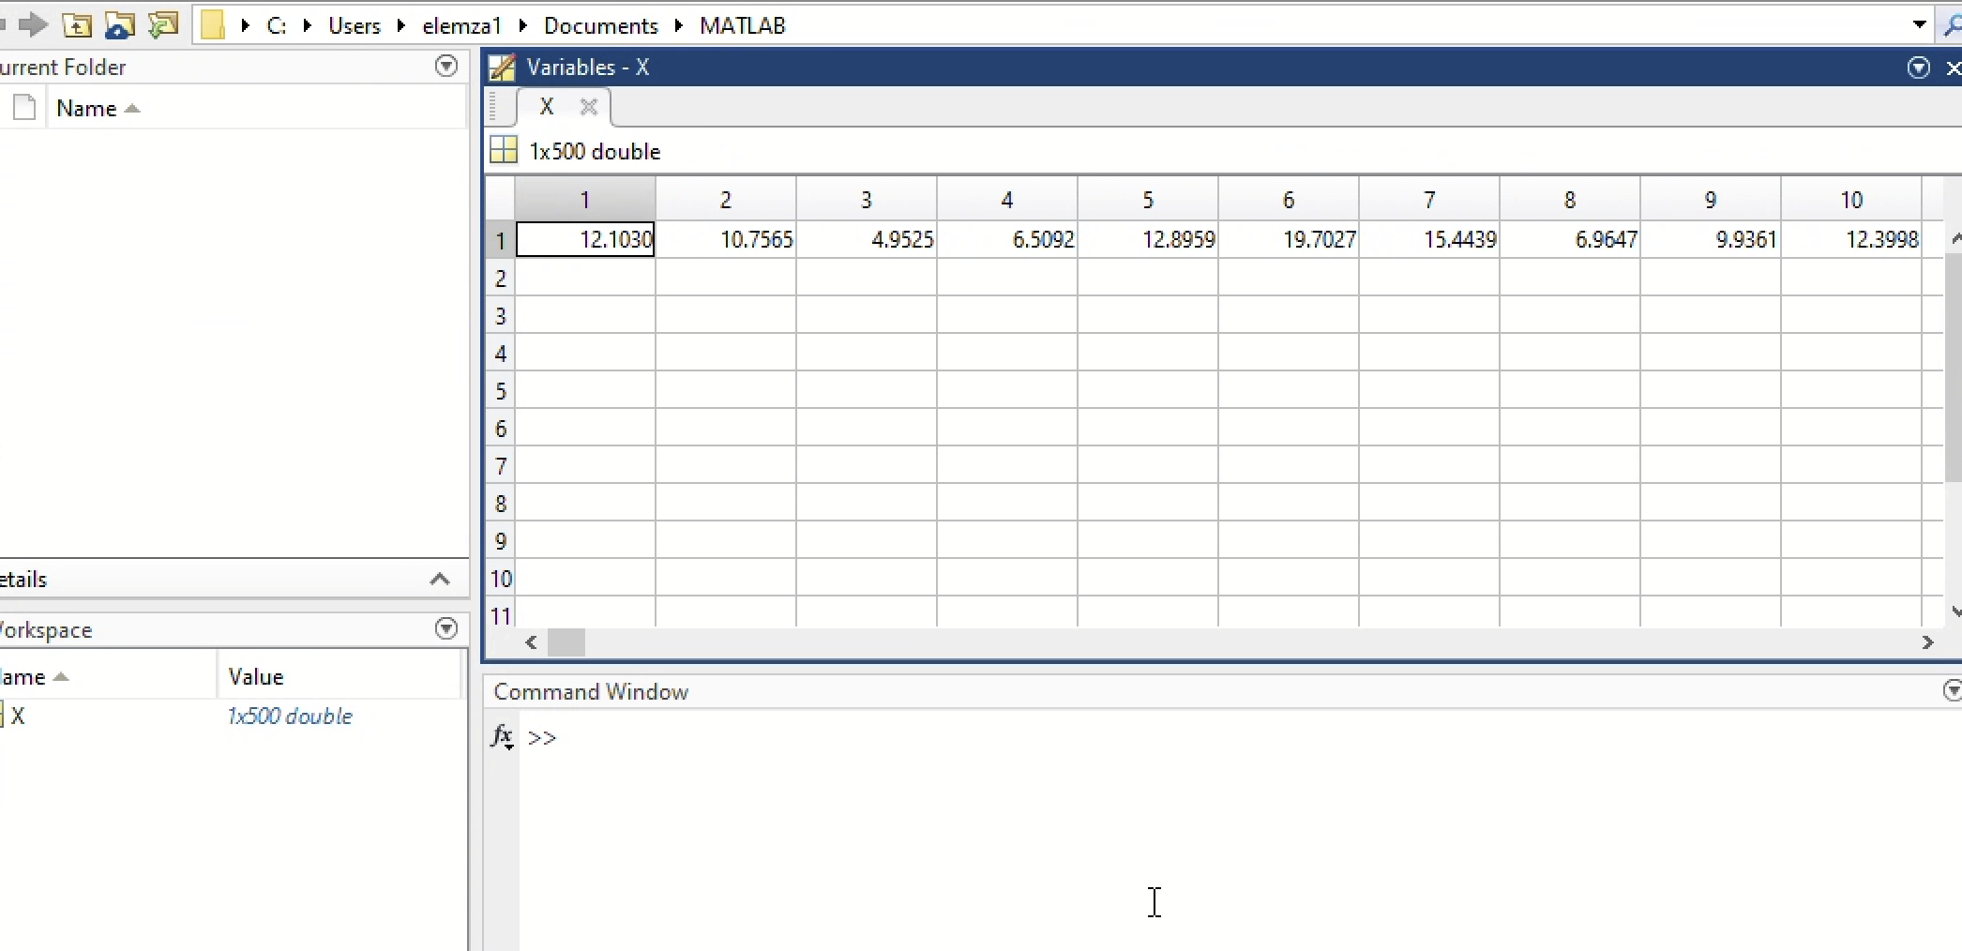The width and height of the screenshot is (1962, 951).
Task: Expand the arrow between Users and elemza1
Action: tap(401, 25)
